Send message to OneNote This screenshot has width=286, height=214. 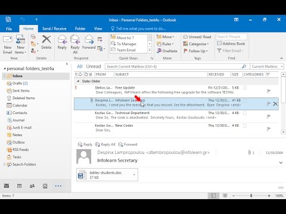(x=167, y=51)
